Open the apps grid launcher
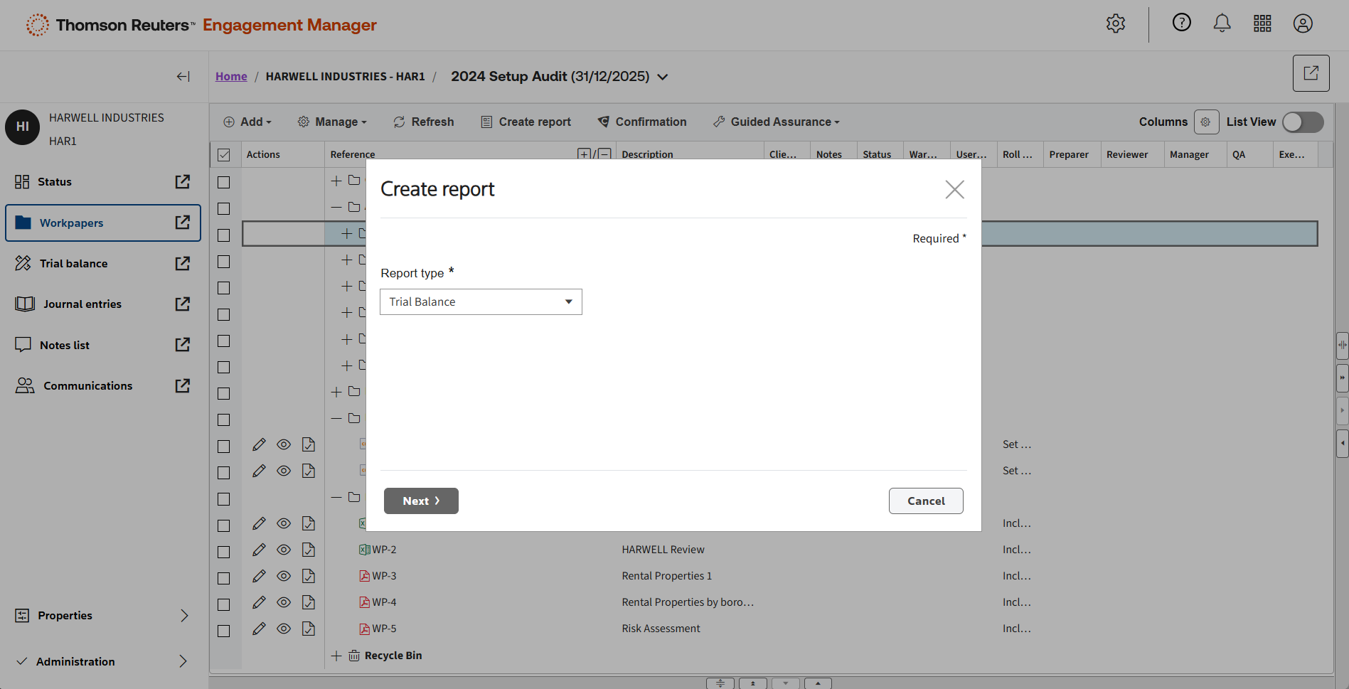Screen dimensions: 1349x689 point(1262,23)
